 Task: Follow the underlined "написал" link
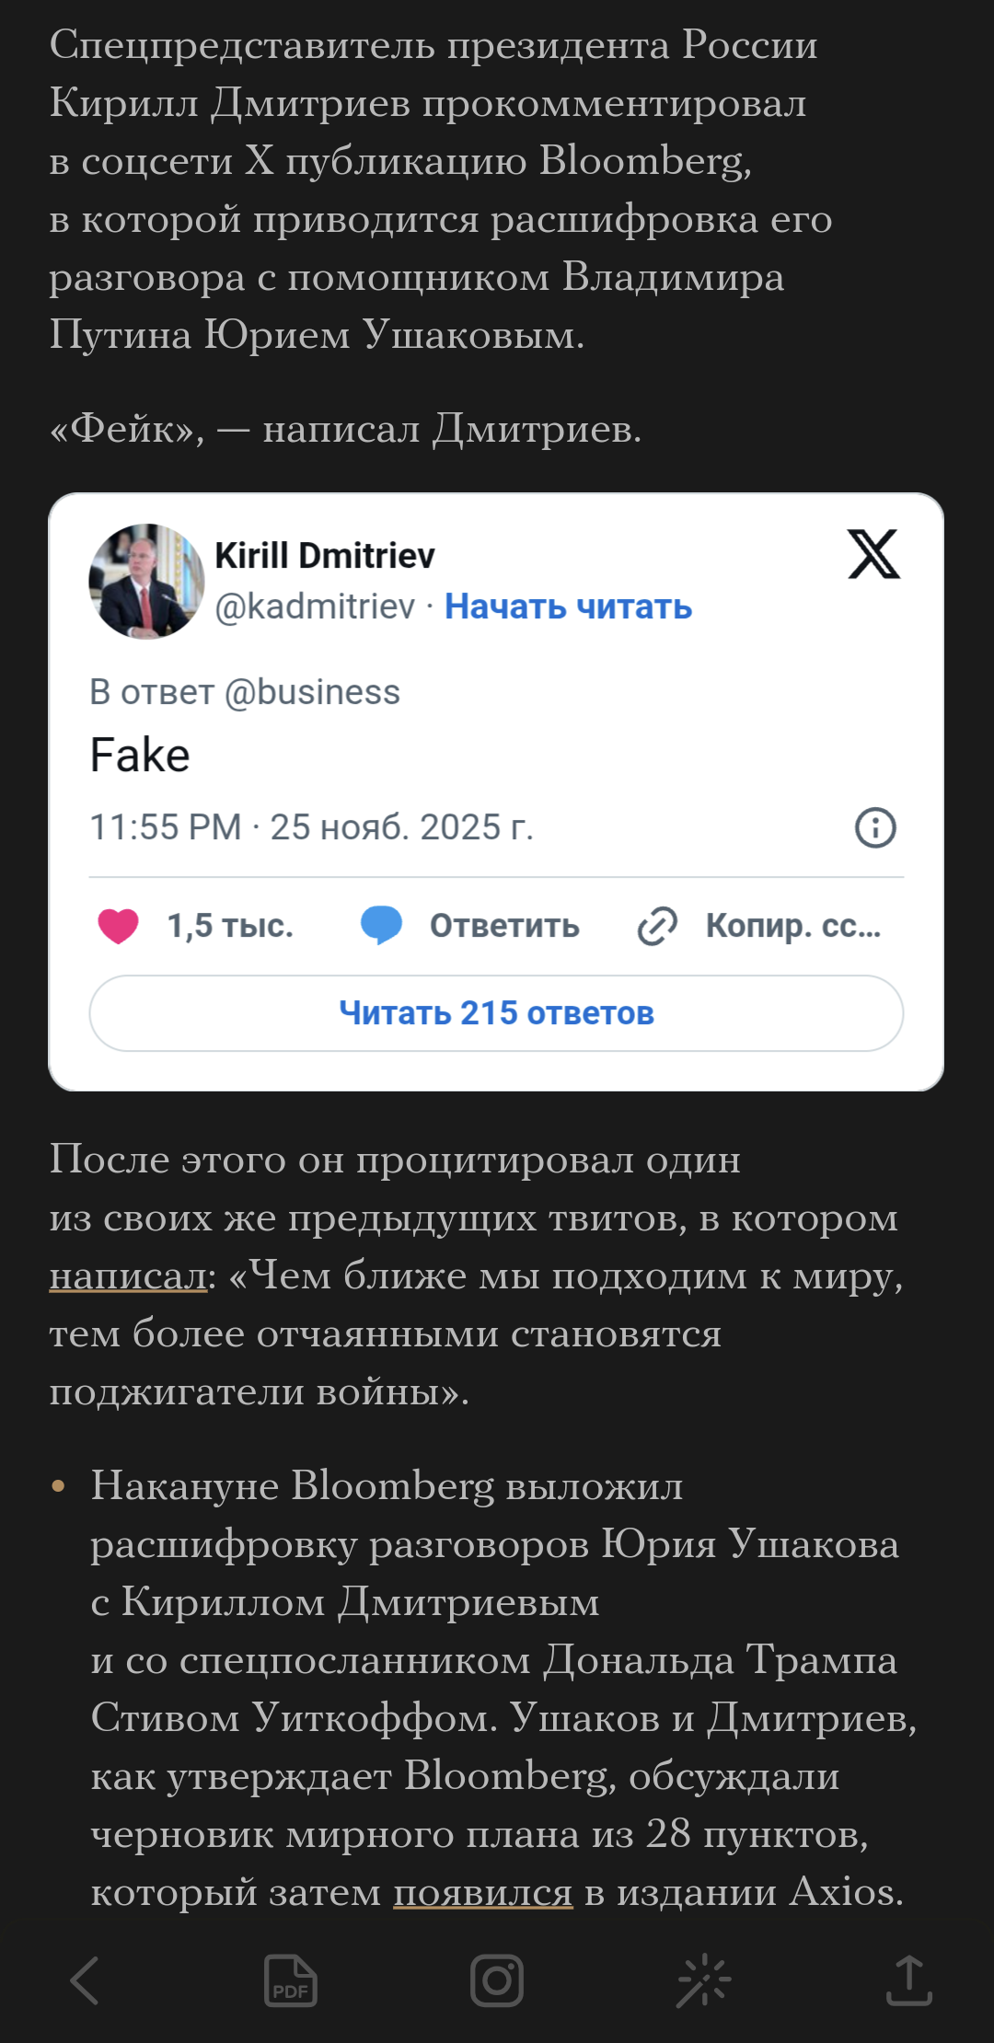point(128,1276)
